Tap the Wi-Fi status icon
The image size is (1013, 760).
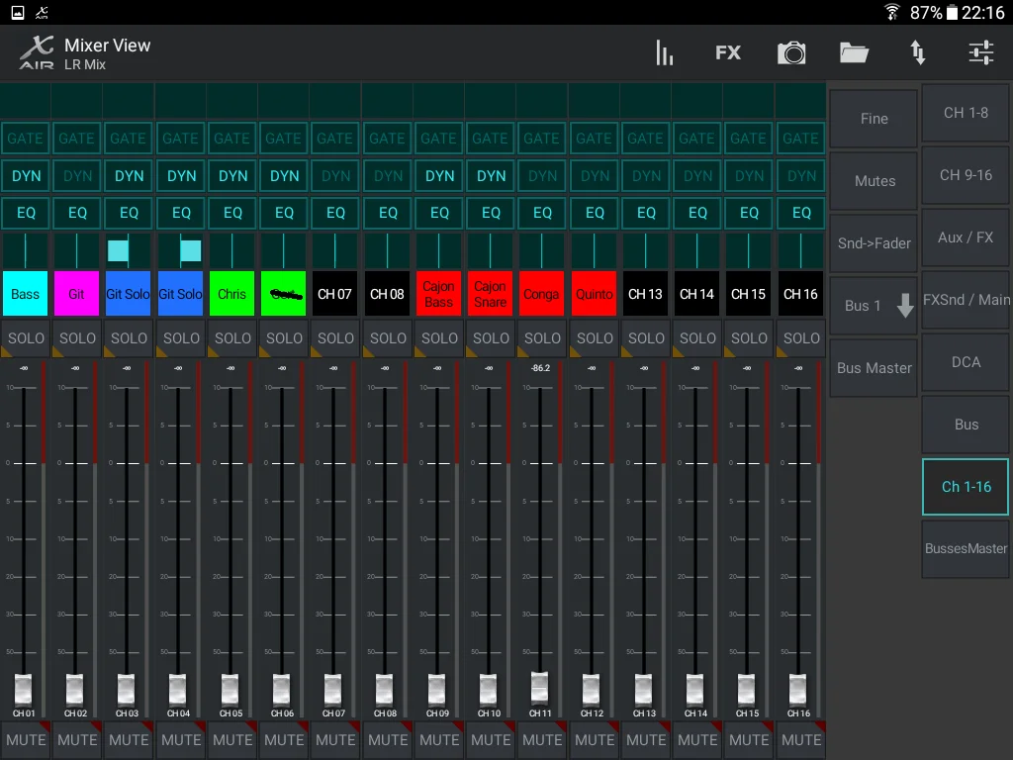pos(892,12)
